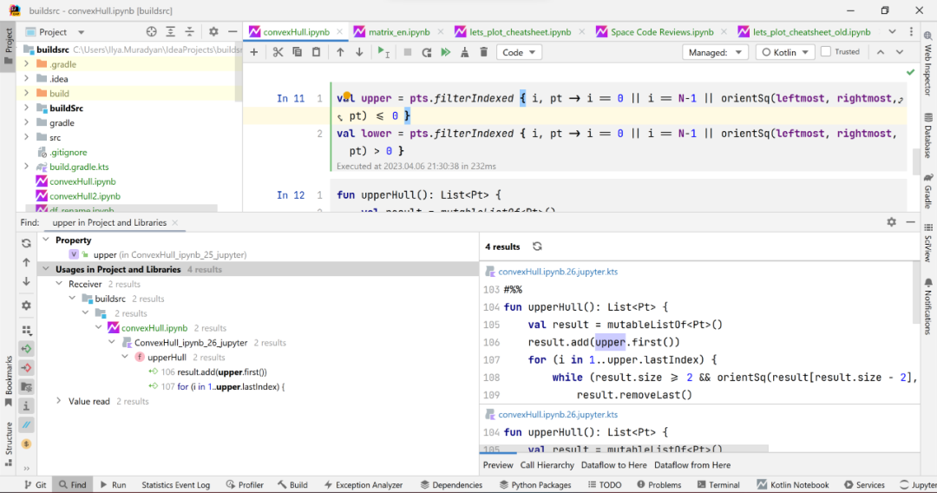Open the Find tool window settings gear
The height and width of the screenshot is (493, 937).
892,221
